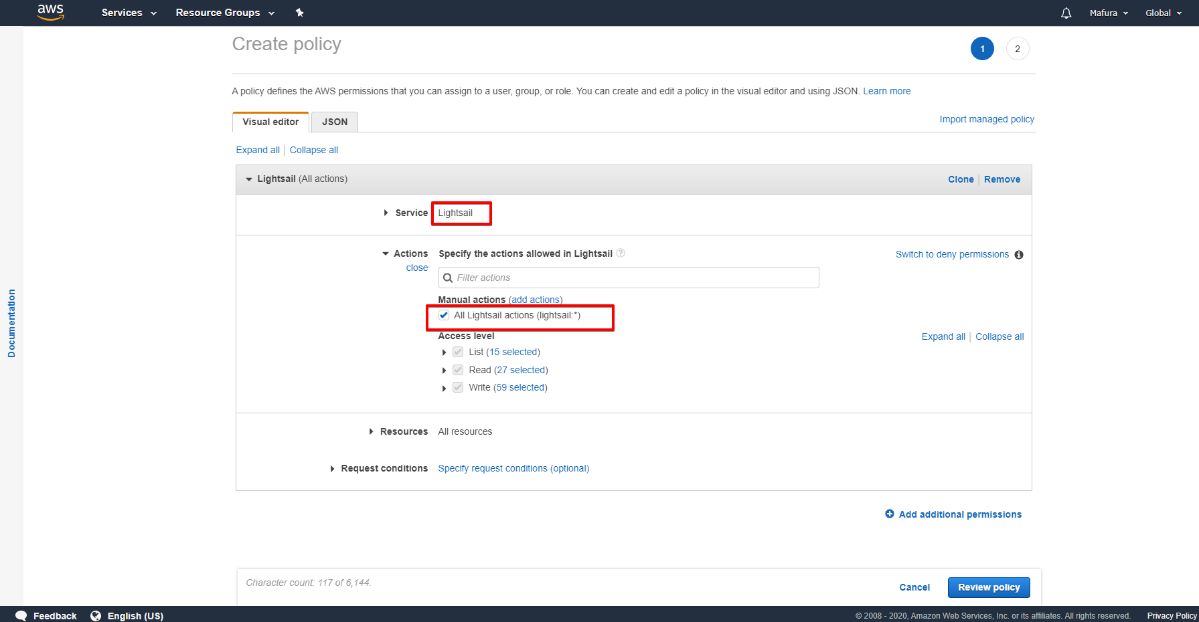Expand the Request conditions section
1199x622 pixels.
[332, 469]
